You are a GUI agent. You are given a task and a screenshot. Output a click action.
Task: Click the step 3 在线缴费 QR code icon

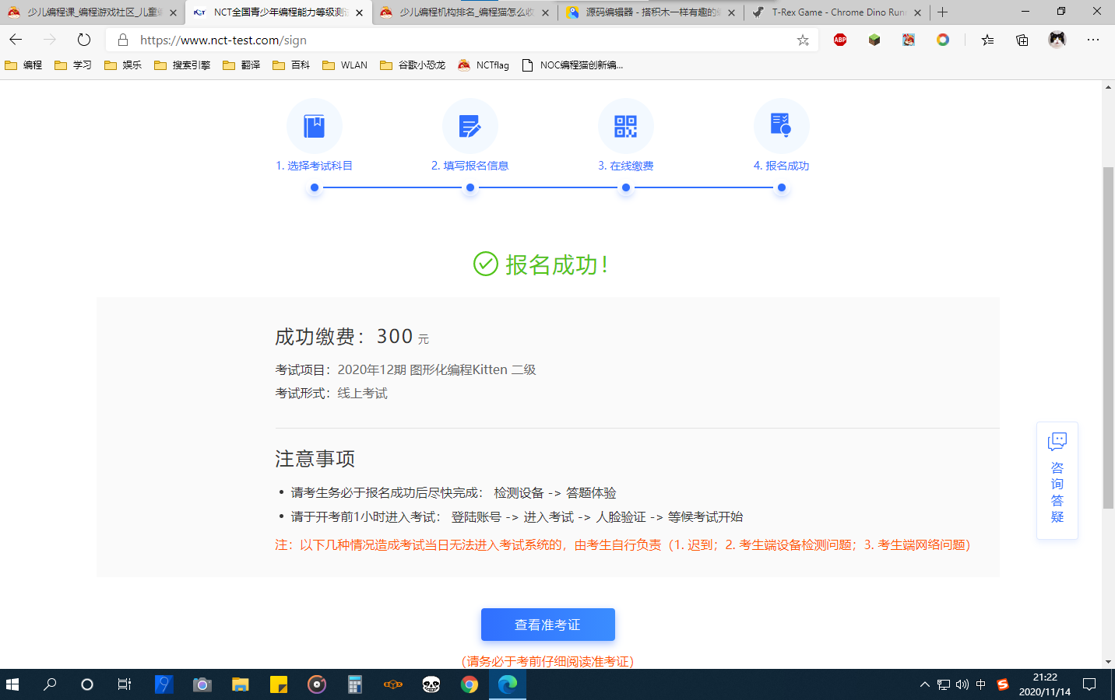[x=625, y=126]
